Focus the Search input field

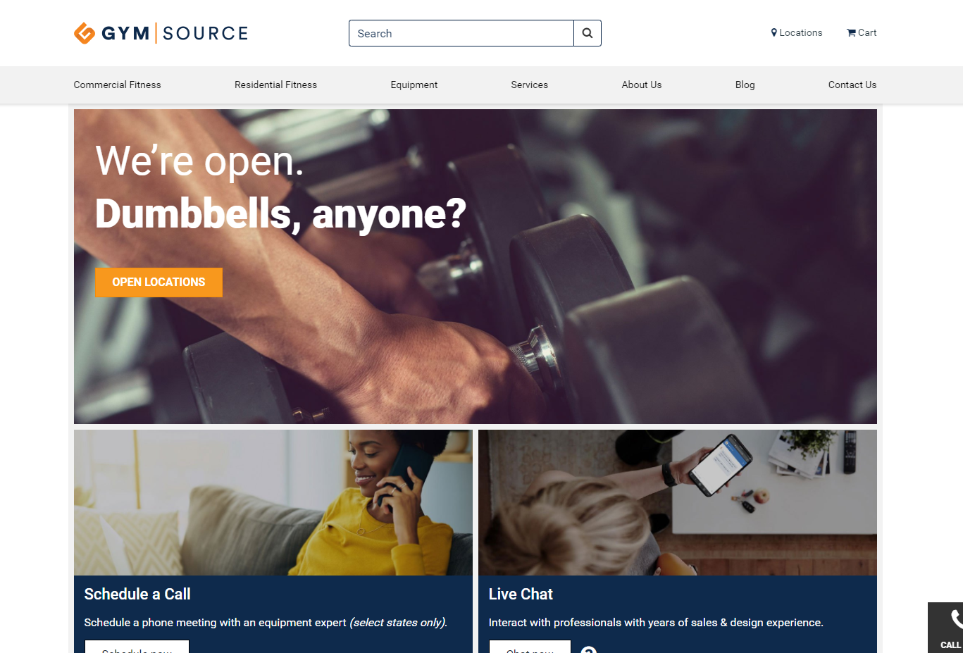click(461, 33)
